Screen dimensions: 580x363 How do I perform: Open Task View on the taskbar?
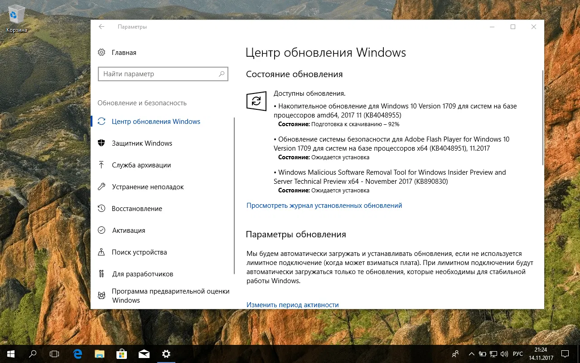(x=54, y=353)
